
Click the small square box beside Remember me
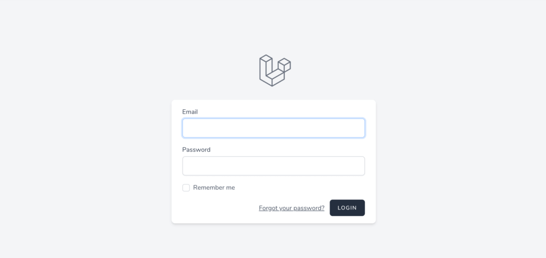[186, 188]
